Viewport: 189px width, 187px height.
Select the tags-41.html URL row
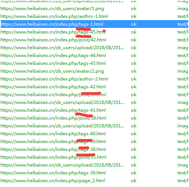[x=94, y=110]
